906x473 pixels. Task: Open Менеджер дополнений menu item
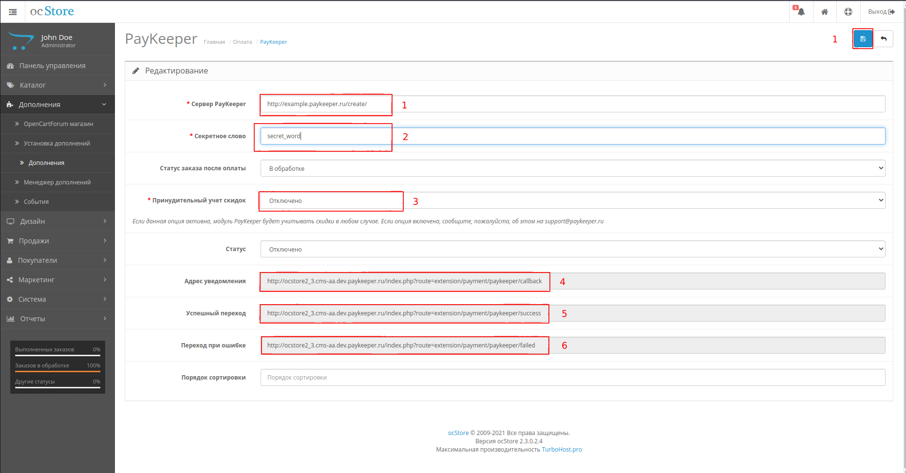57,182
